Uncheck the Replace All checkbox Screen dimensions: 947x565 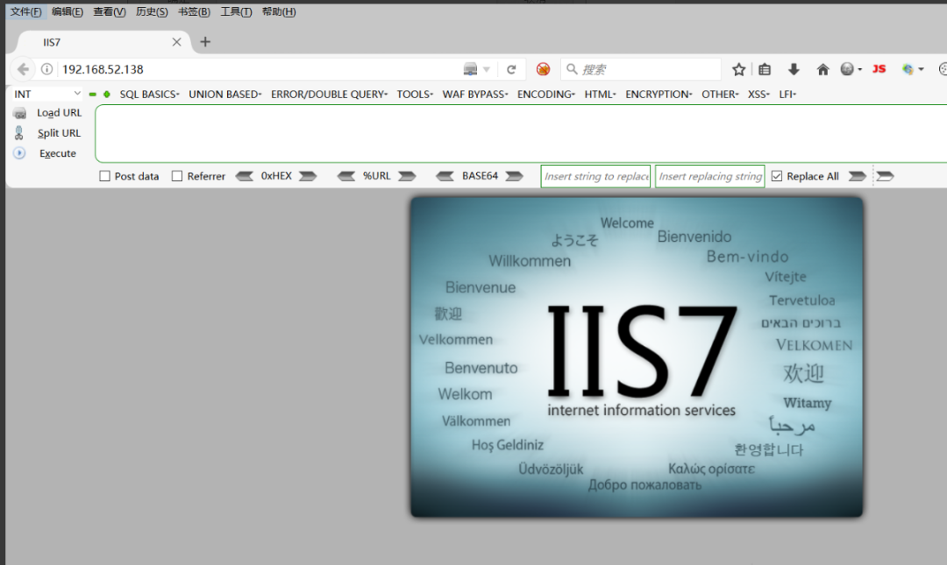[777, 176]
